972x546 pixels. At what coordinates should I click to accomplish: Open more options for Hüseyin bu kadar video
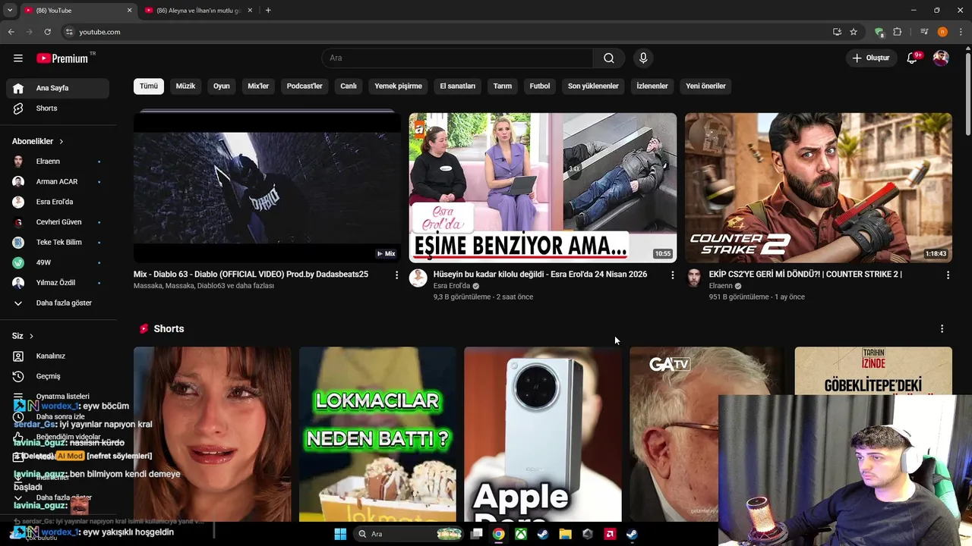(x=672, y=275)
